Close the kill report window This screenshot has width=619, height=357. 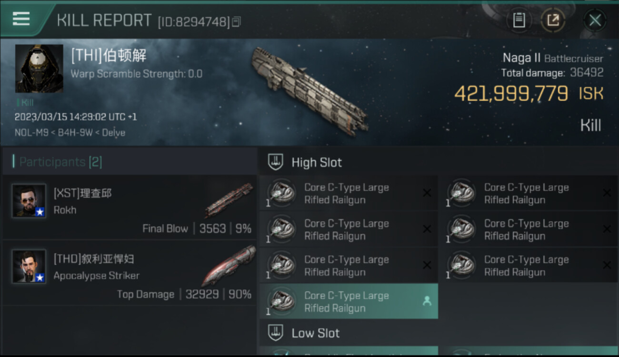595,20
